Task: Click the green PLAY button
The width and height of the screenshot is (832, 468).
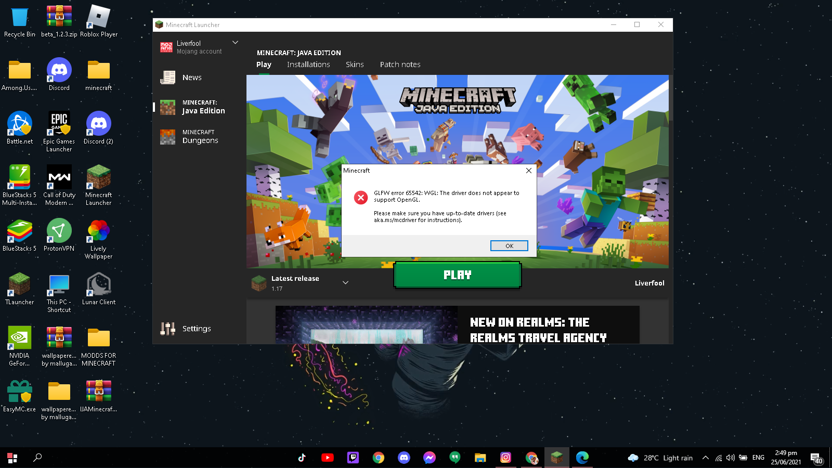Action: click(458, 275)
